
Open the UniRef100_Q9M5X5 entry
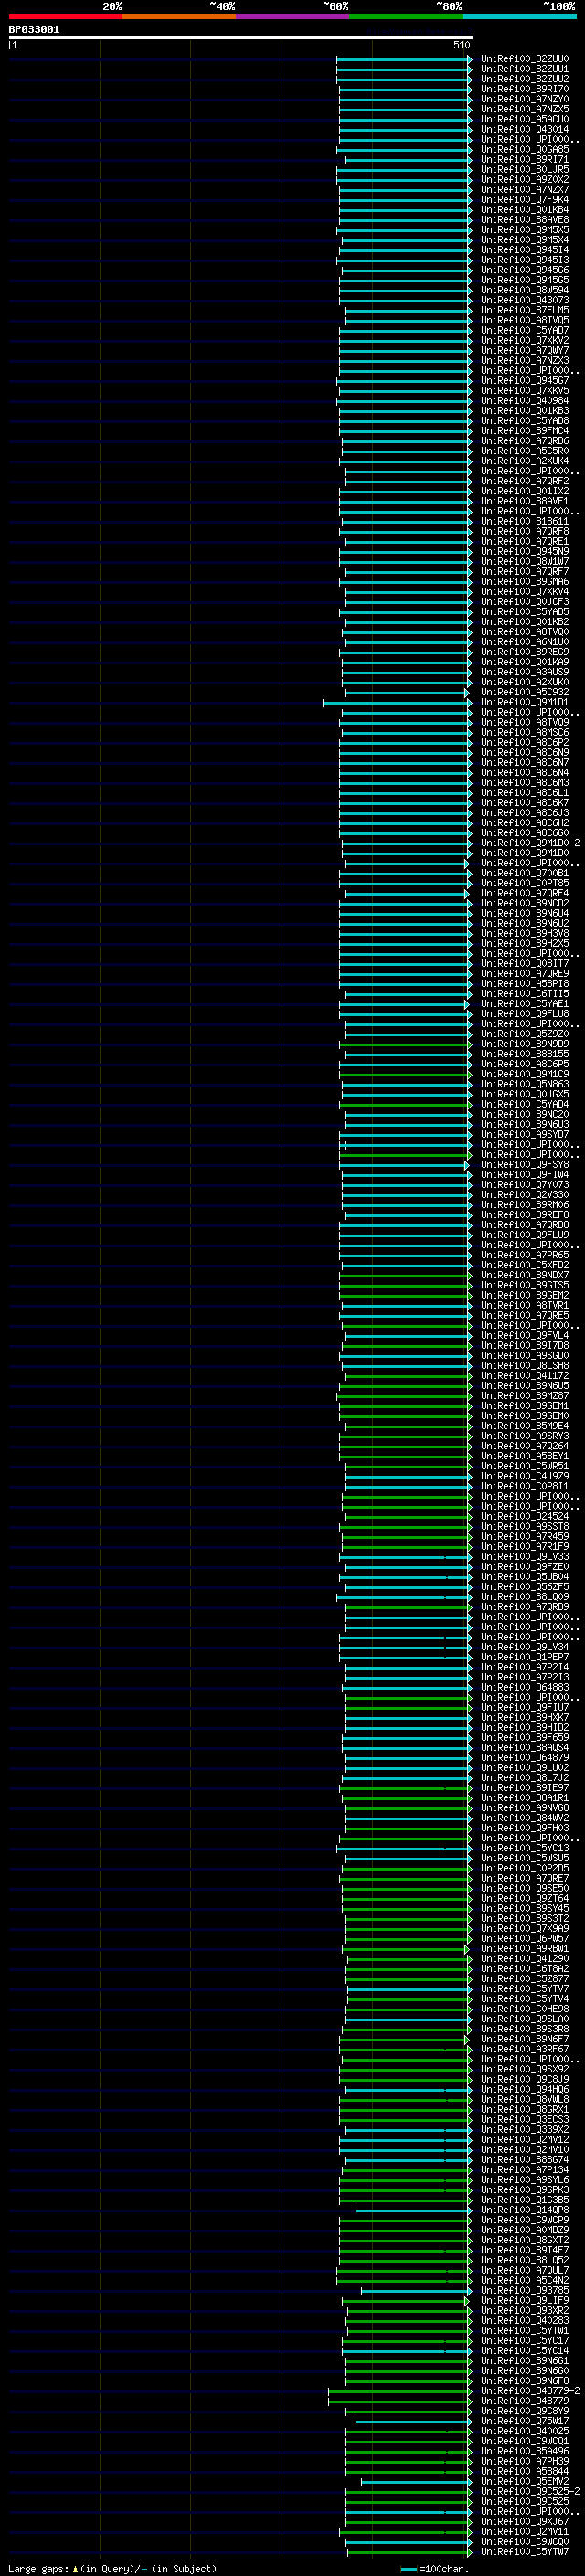[524, 230]
